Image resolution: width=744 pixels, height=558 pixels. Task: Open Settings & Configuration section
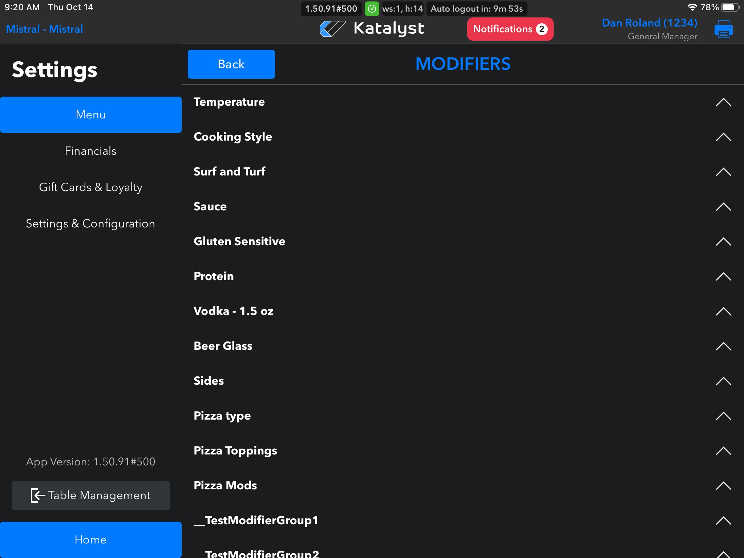pyautogui.click(x=90, y=223)
